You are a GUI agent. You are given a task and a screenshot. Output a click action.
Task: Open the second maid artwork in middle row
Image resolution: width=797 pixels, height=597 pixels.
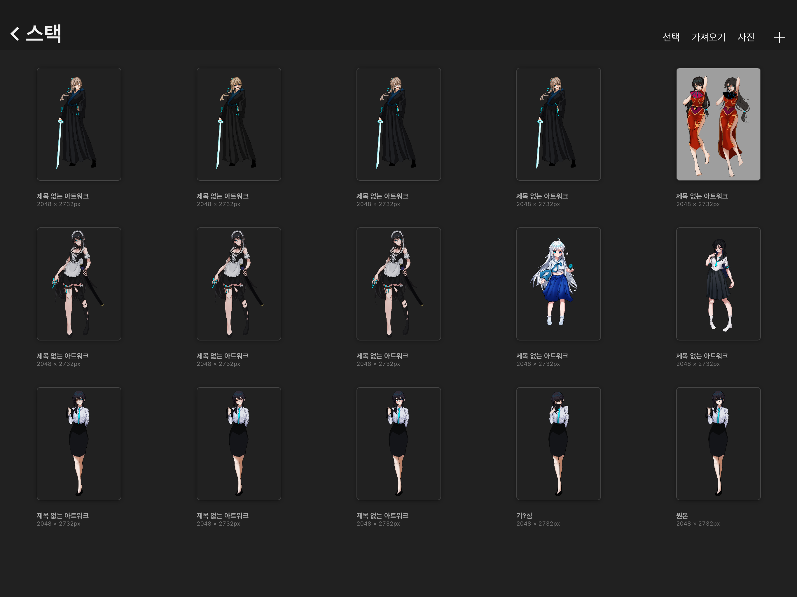tap(239, 284)
